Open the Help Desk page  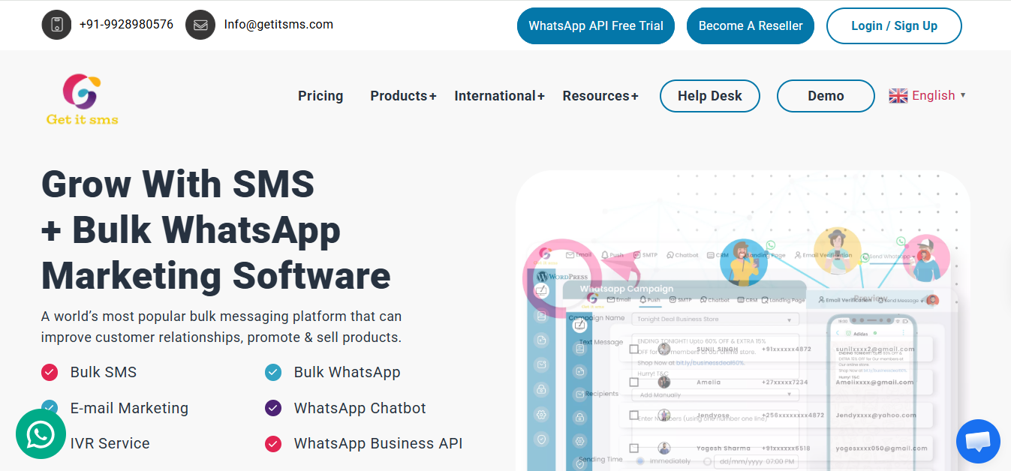pos(710,96)
